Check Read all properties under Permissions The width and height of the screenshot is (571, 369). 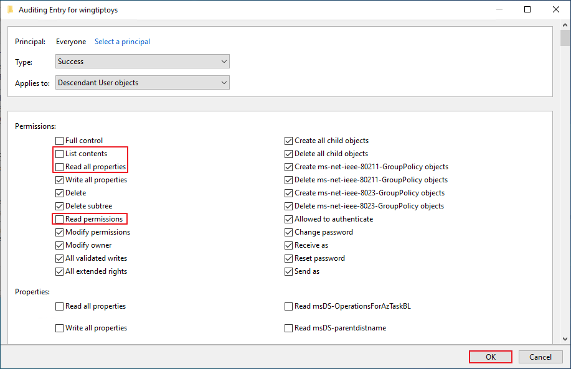click(59, 167)
